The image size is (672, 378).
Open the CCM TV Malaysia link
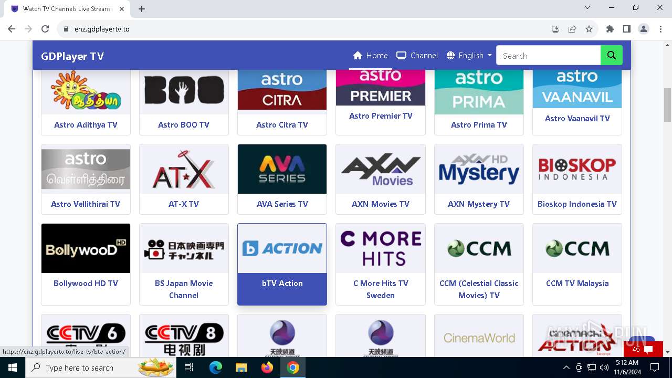point(577,283)
